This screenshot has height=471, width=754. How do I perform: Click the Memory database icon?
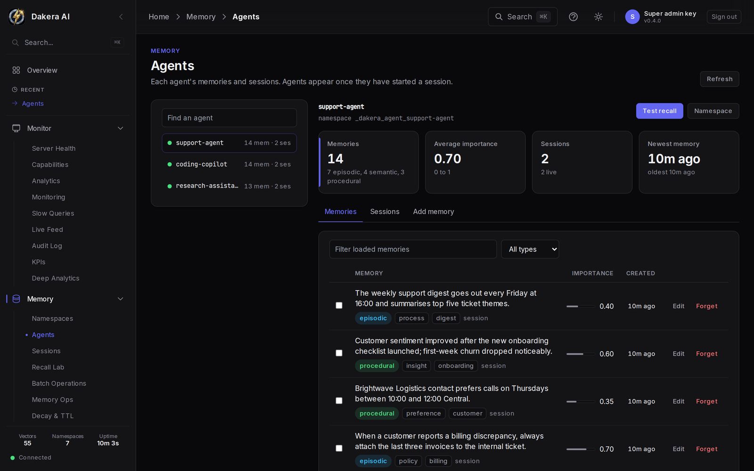tap(16, 299)
